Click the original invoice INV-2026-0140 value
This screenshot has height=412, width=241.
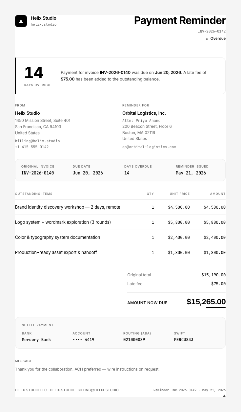pyautogui.click(x=38, y=173)
